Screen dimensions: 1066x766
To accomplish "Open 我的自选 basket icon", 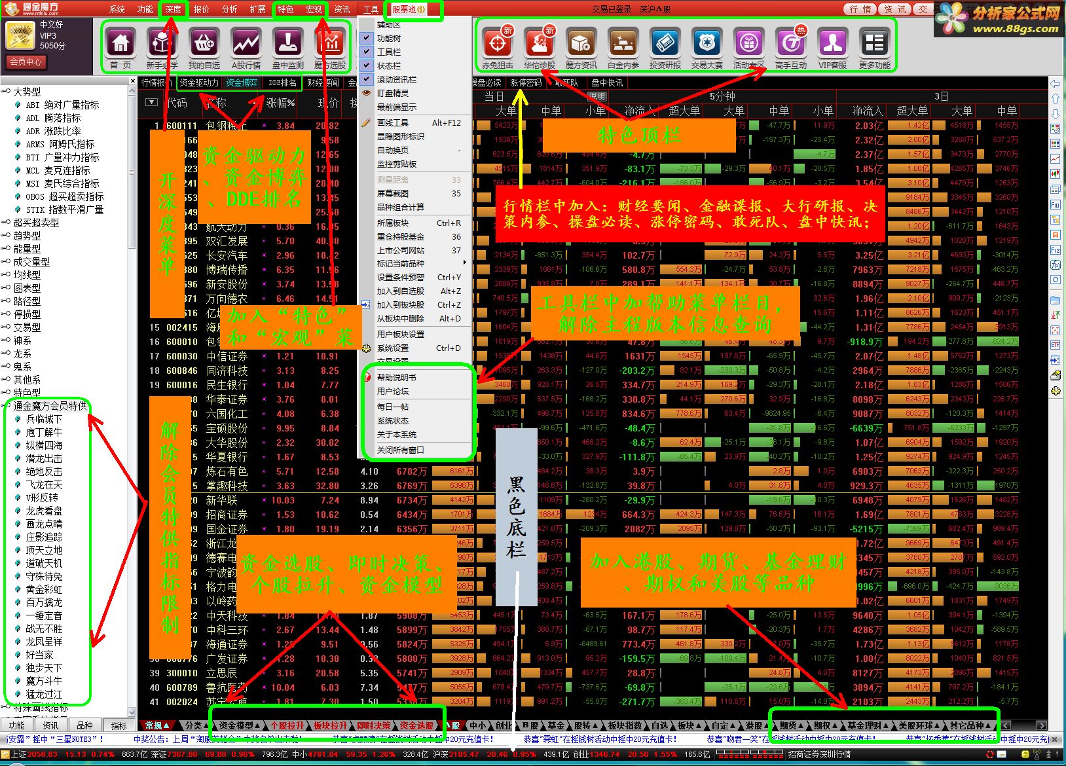I will 204,44.
